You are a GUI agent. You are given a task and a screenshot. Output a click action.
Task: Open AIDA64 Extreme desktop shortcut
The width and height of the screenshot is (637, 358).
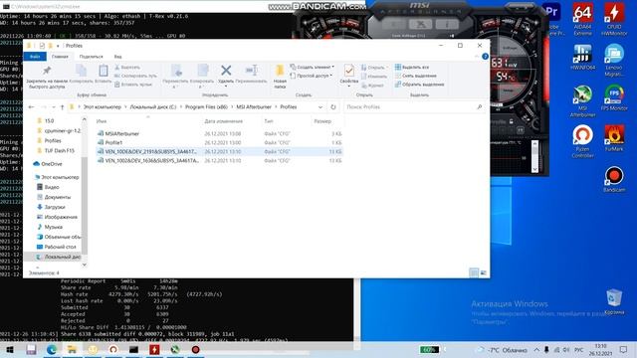582,20
